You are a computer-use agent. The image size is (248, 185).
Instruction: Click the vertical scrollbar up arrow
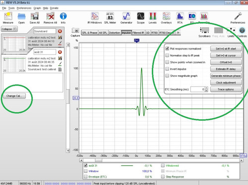[x=68, y=45]
